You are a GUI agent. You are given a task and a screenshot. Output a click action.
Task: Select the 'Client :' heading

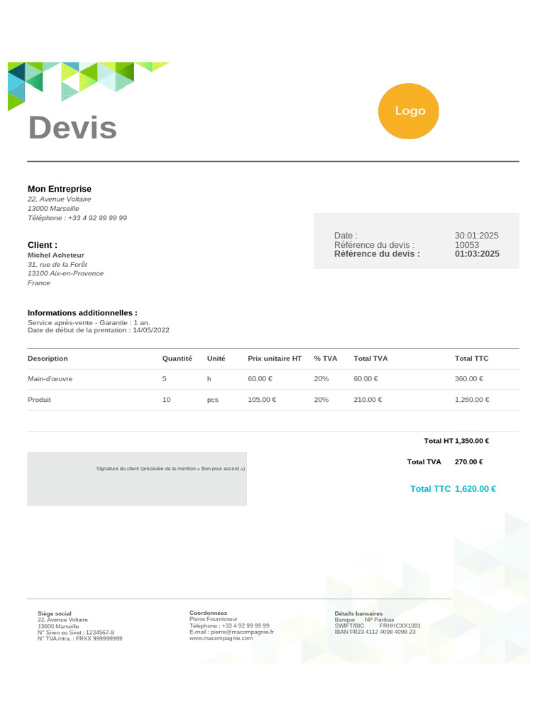tap(42, 245)
